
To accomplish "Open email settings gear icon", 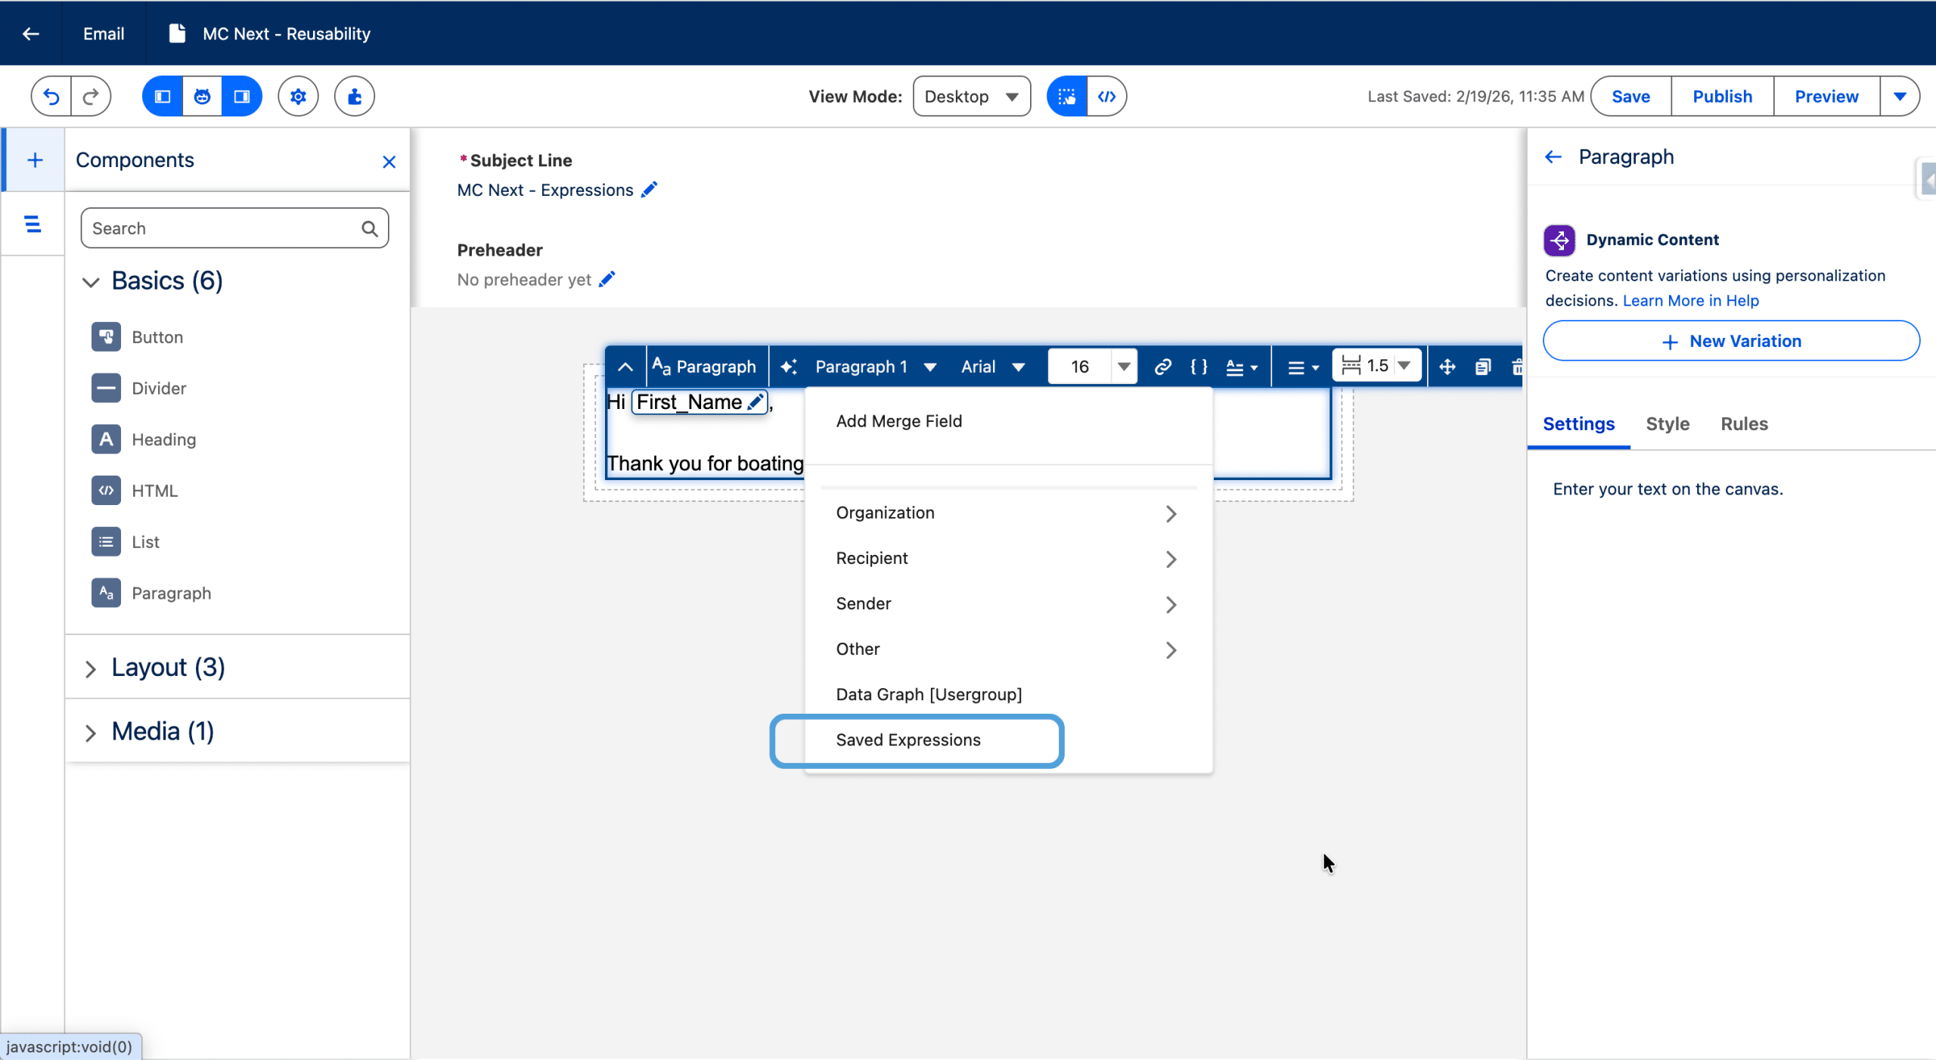I will click(298, 96).
